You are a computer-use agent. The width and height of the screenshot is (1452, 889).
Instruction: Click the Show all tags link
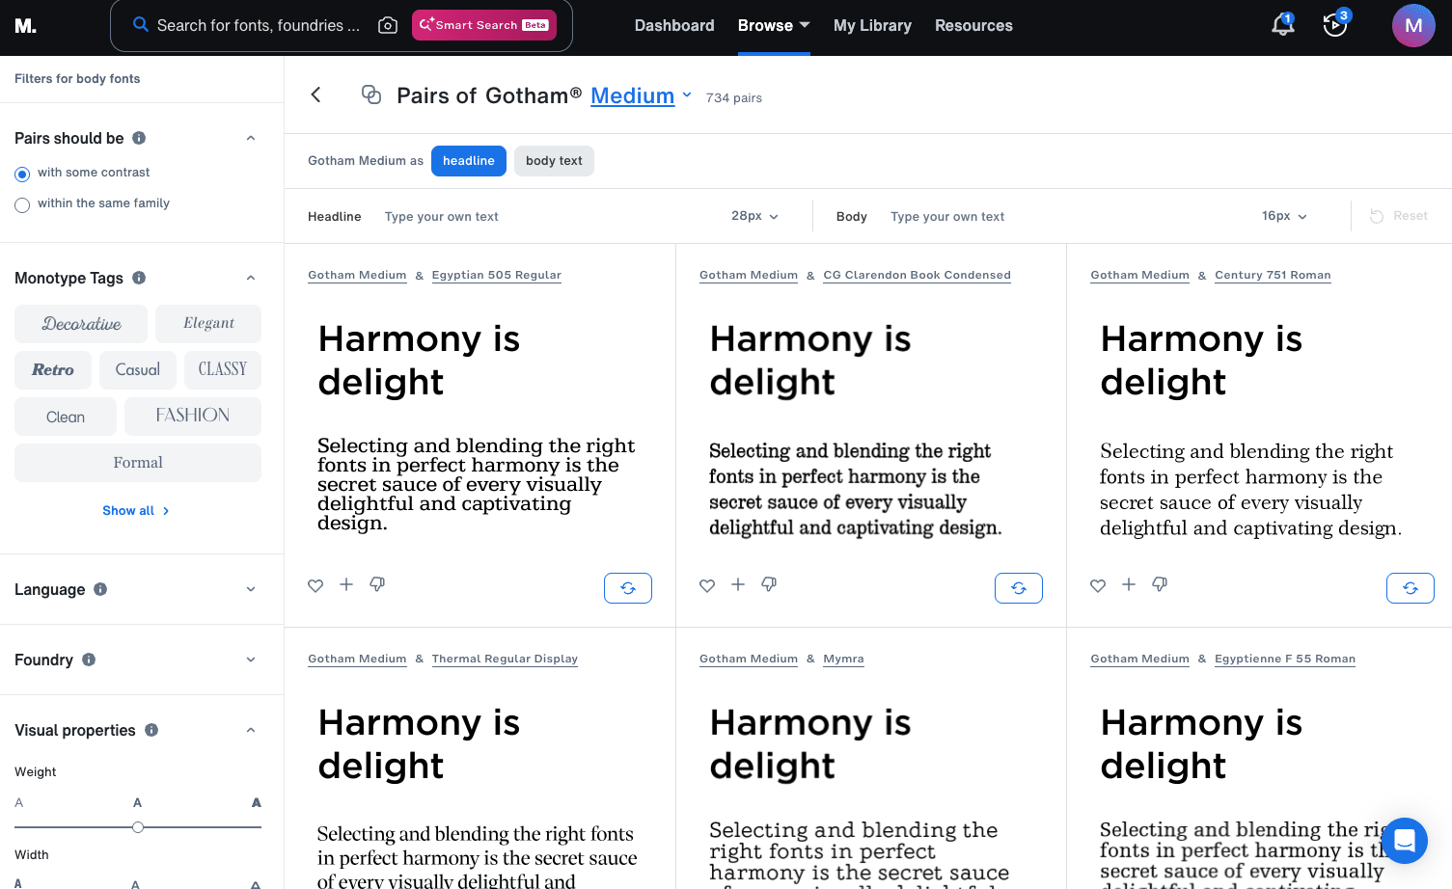point(136,511)
